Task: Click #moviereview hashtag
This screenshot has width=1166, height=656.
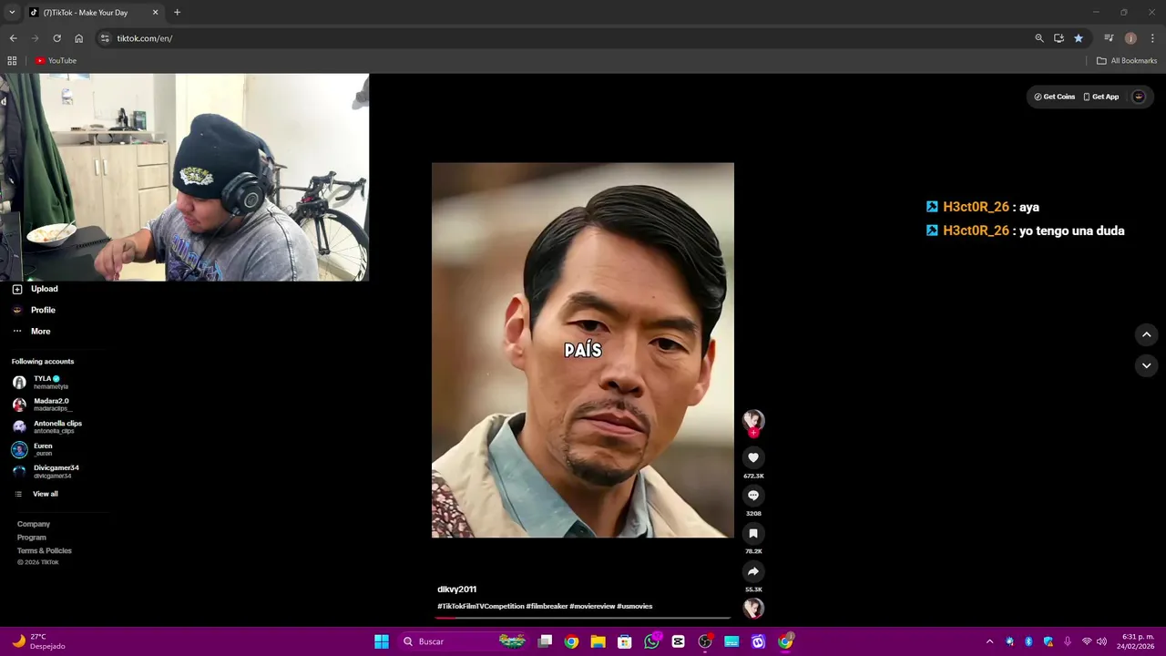Action: (x=592, y=606)
